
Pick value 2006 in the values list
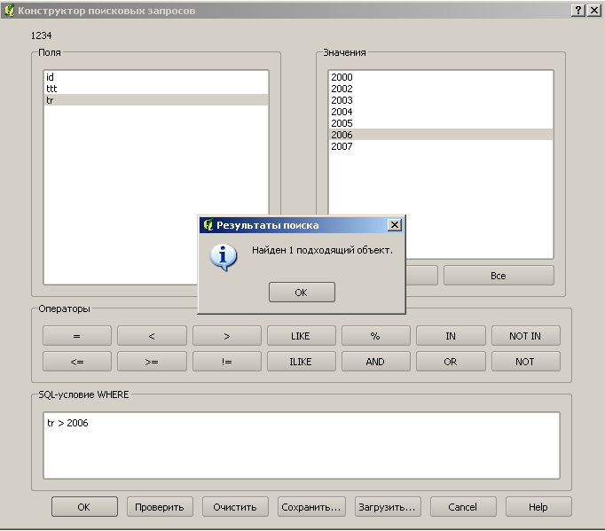(441, 135)
